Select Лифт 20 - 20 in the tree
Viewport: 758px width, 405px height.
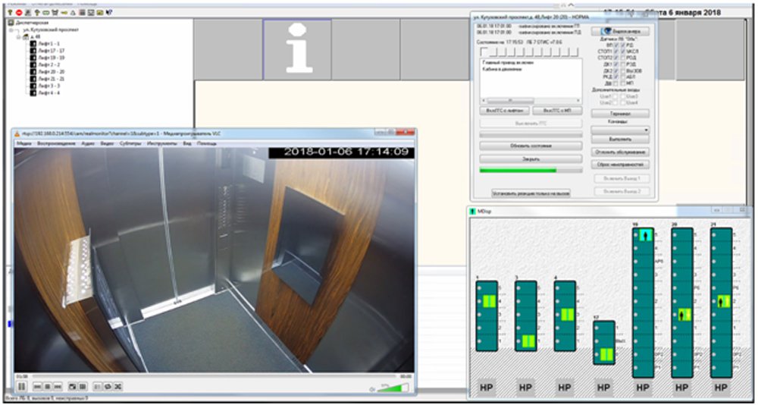pyautogui.click(x=50, y=71)
